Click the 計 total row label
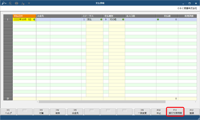This screenshot has width=200, height=120. [x=8, y=99]
